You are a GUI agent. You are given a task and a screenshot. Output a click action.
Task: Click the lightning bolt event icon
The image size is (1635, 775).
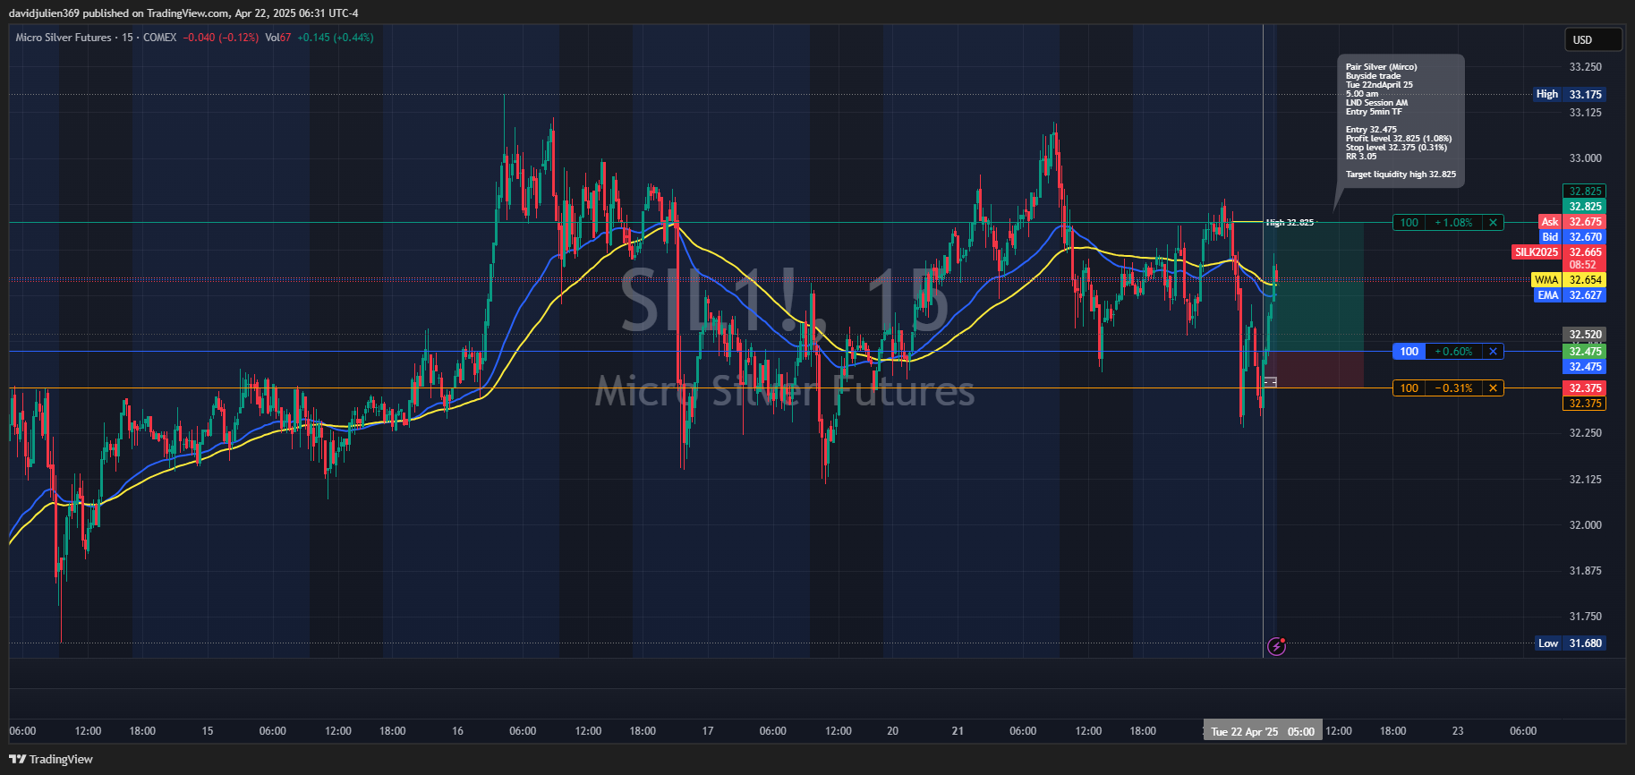(x=1277, y=645)
